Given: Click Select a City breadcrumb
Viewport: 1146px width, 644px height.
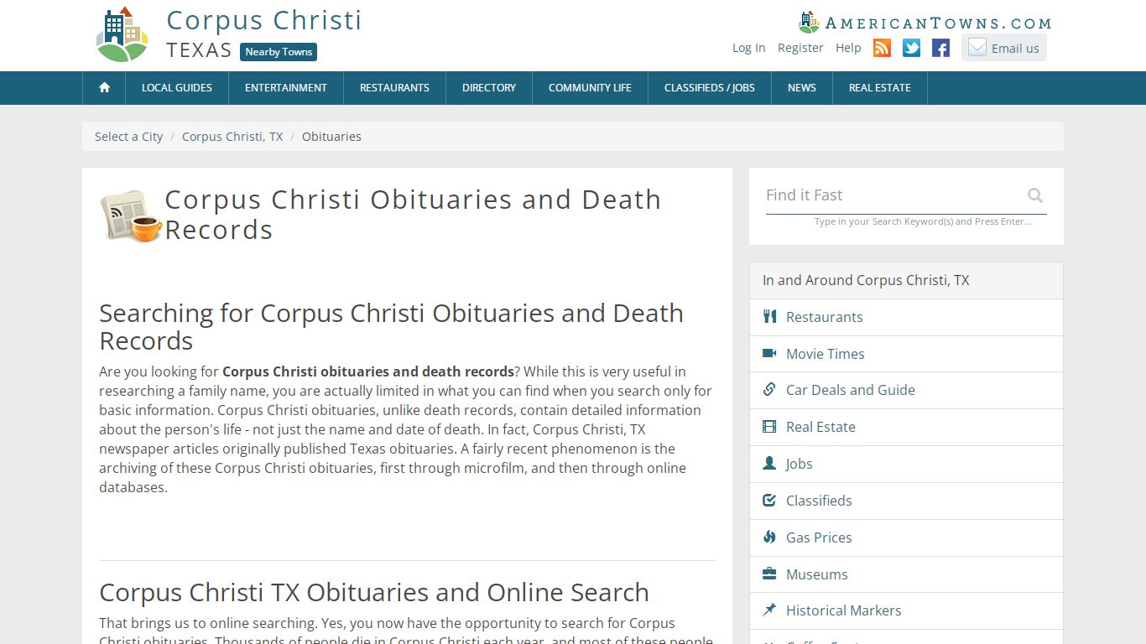Looking at the screenshot, I should click(x=128, y=136).
